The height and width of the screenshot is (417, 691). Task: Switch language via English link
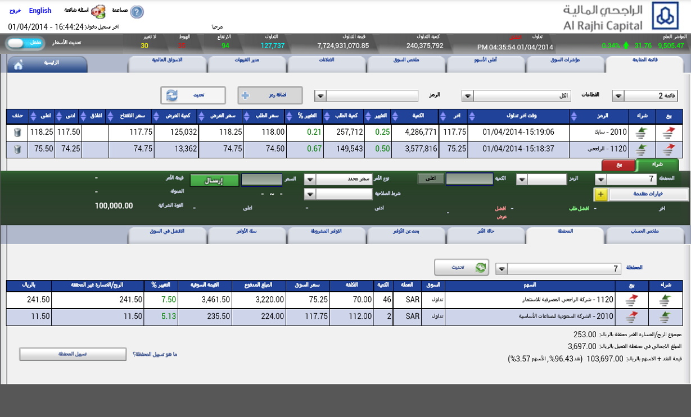[40, 11]
